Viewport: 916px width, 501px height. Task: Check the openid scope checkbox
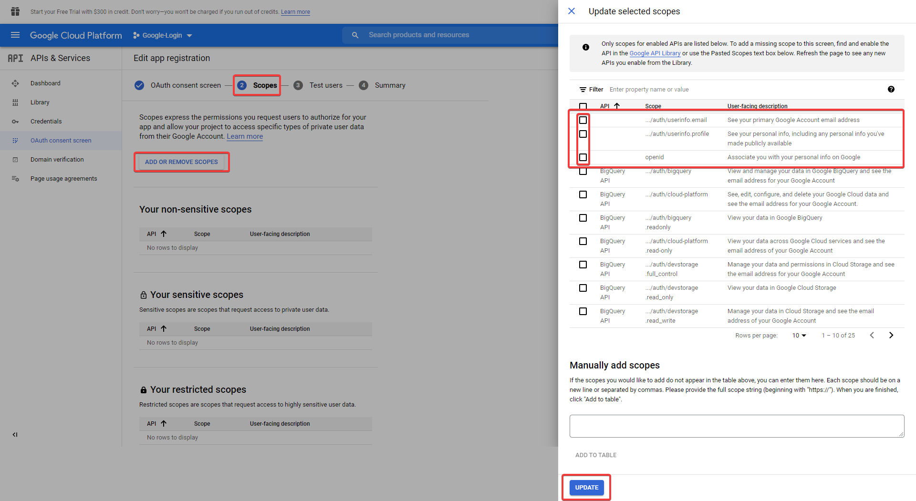[583, 157]
